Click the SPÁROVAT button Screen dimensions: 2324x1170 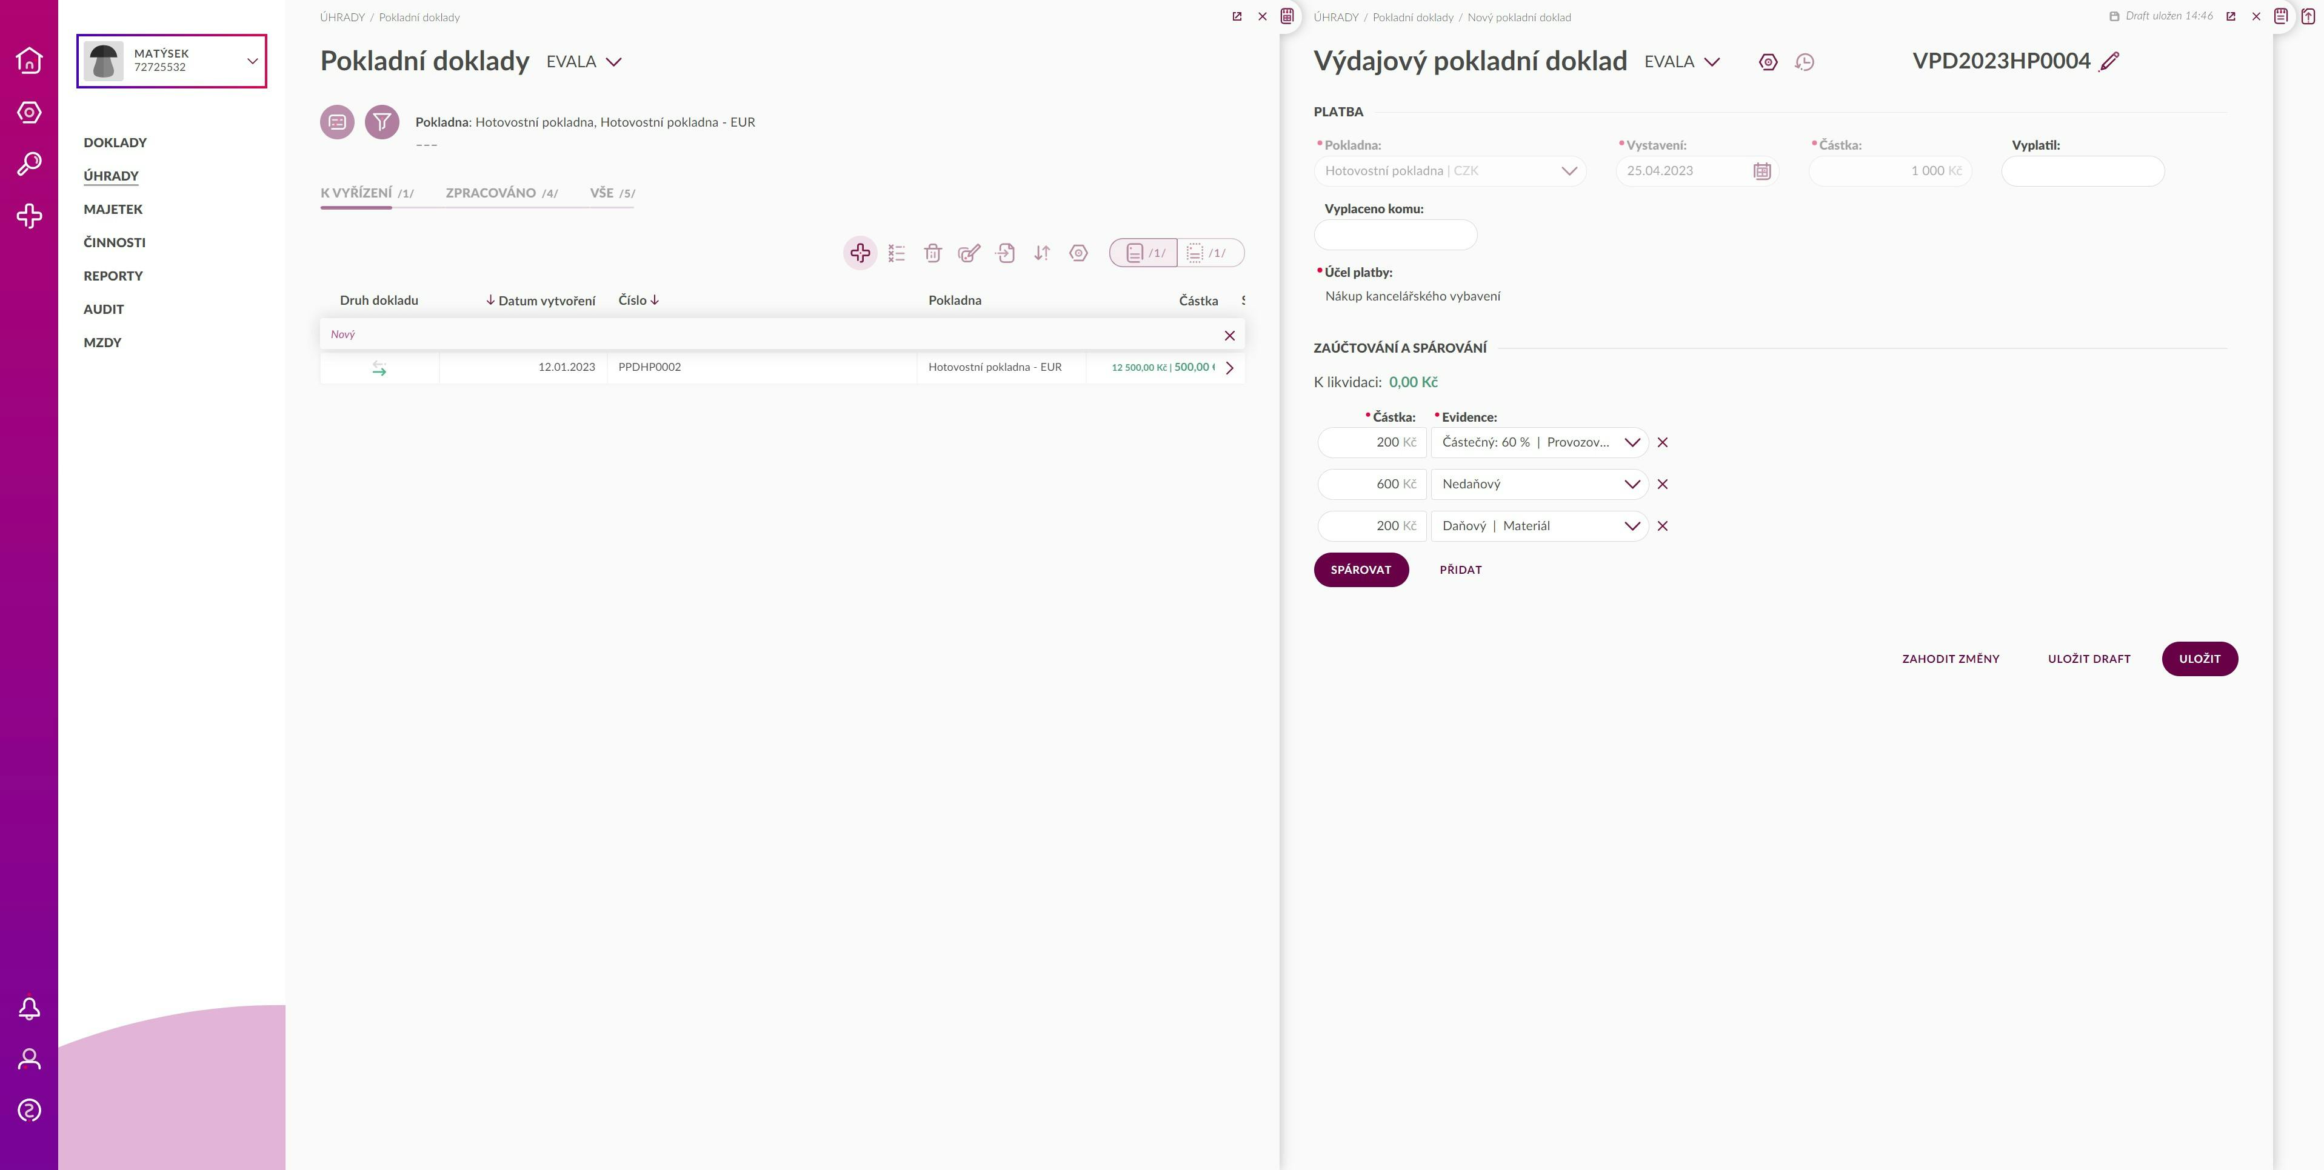[1360, 570]
